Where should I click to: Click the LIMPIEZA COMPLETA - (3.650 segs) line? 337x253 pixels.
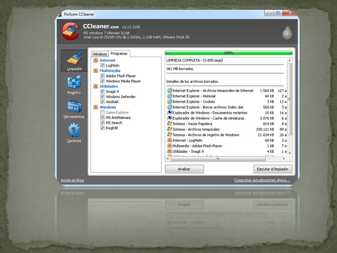click(194, 60)
